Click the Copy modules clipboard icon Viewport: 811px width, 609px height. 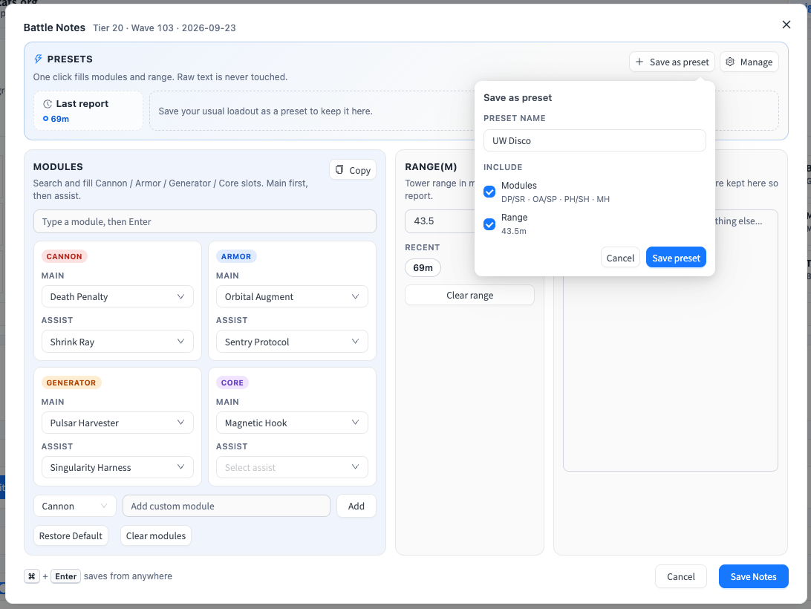[x=339, y=170]
